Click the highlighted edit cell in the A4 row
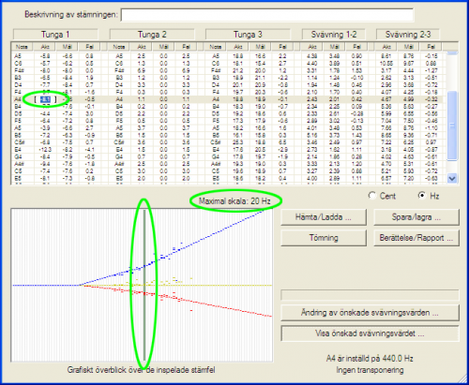Viewport: 469px width, 385px height. tap(45, 99)
